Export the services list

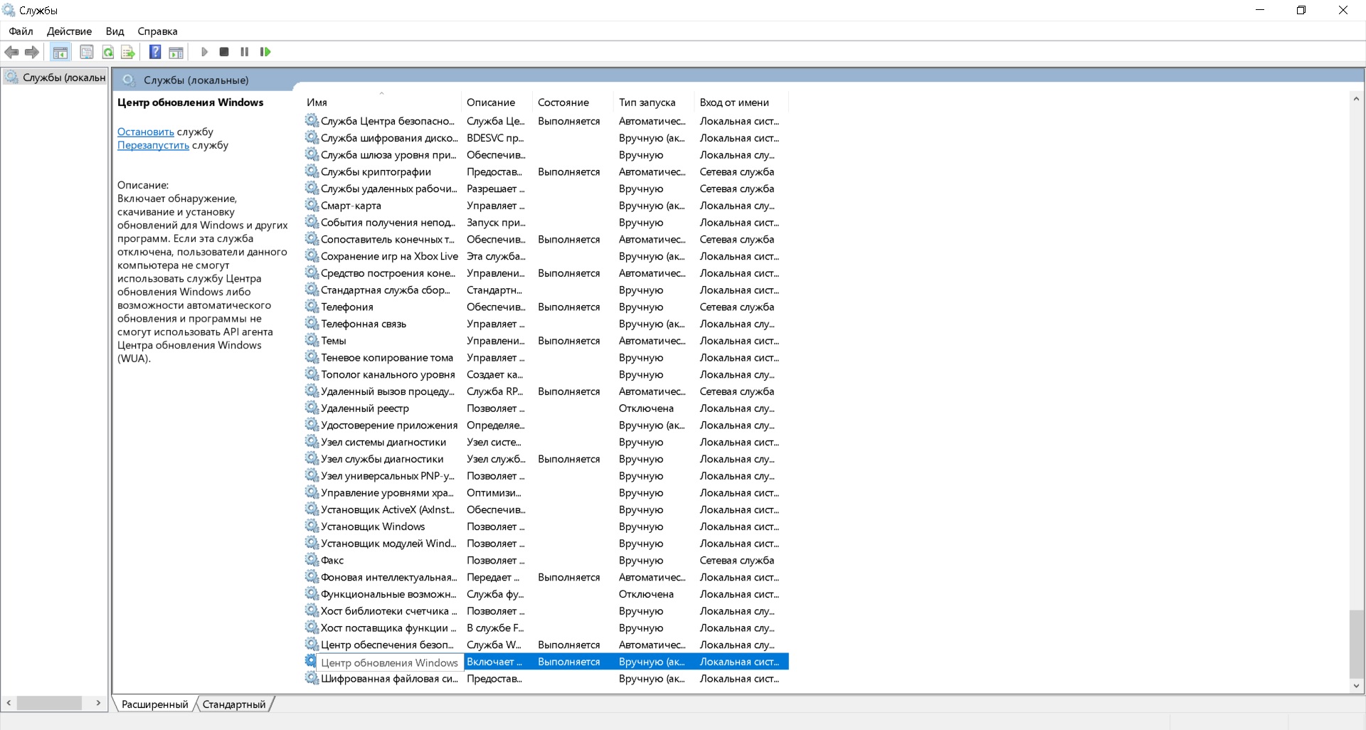pyautogui.click(x=128, y=52)
